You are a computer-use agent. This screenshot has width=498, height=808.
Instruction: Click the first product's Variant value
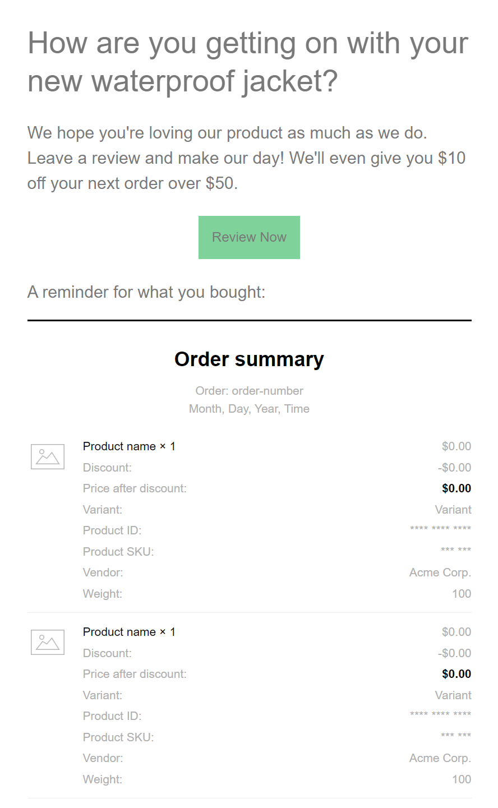point(453,510)
